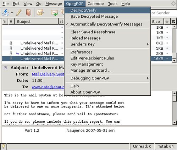Choose Save Decrypted Message
Image resolution: width=177 pixels, height=150 pixels.
(x=107, y=16)
